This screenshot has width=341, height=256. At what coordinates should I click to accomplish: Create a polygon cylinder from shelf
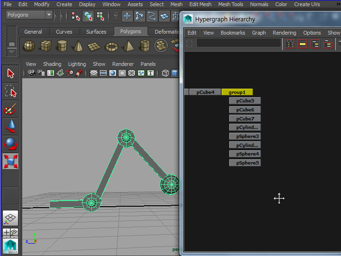coord(62,46)
